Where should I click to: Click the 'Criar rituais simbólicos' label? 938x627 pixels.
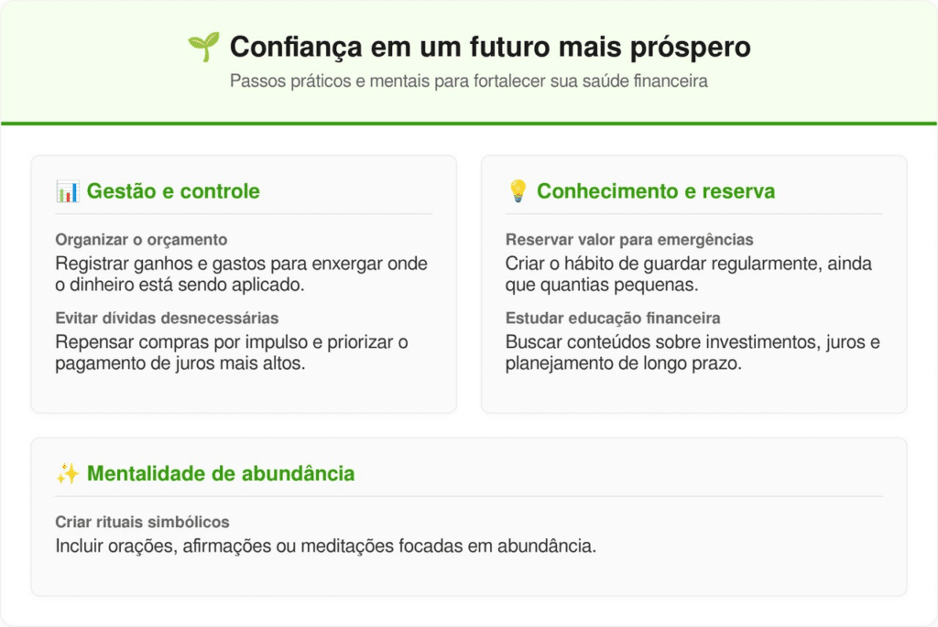pyautogui.click(x=142, y=522)
